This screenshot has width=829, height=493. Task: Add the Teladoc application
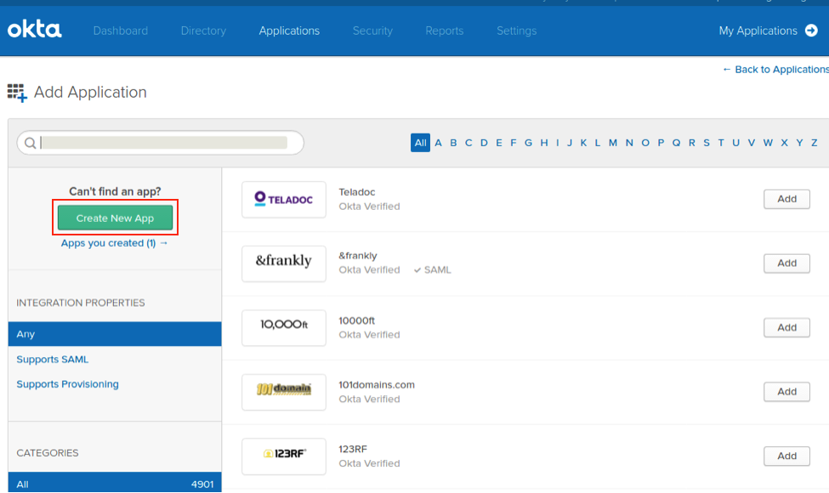tap(786, 199)
